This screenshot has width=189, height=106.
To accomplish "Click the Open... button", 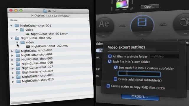I will pos(150,6).
